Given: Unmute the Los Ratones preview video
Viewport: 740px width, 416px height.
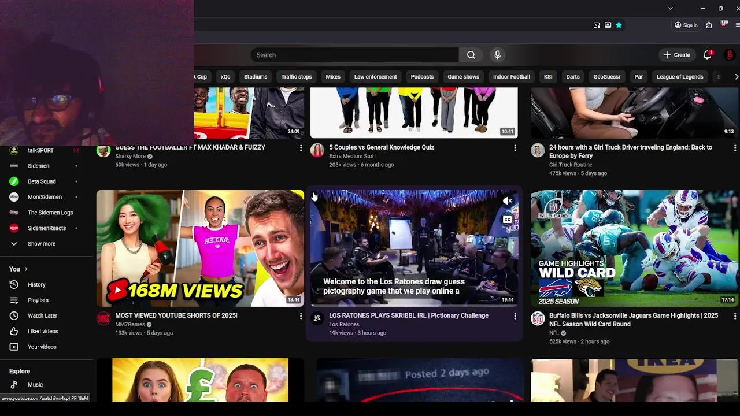Looking at the screenshot, I should point(507,201).
